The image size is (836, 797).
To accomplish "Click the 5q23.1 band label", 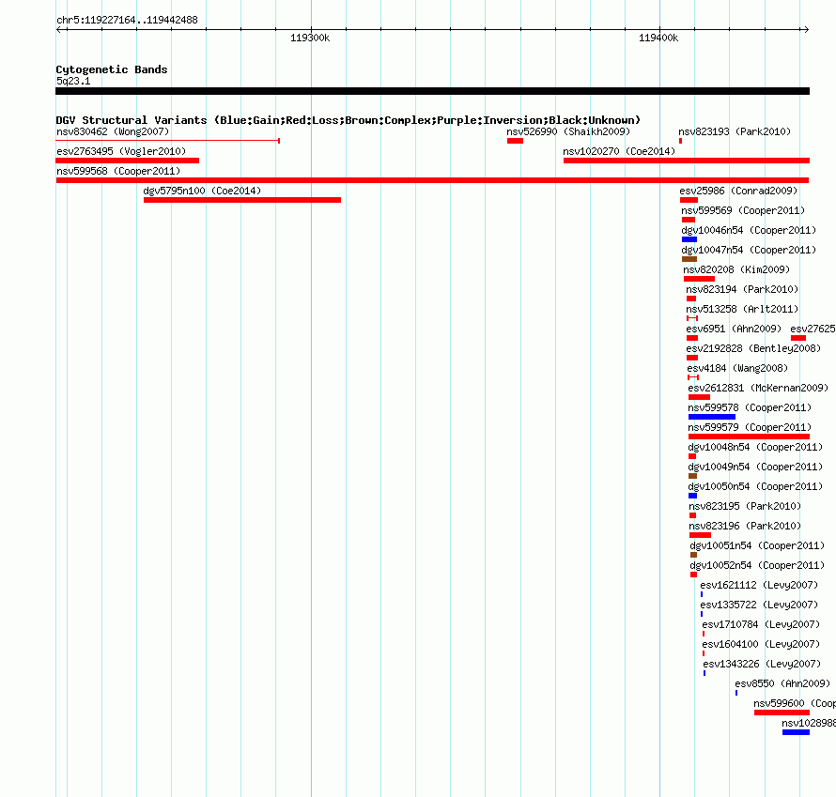I will (x=73, y=81).
